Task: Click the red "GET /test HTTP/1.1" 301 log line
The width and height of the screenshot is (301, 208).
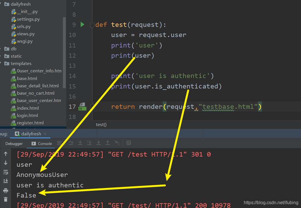Action: click(114, 154)
